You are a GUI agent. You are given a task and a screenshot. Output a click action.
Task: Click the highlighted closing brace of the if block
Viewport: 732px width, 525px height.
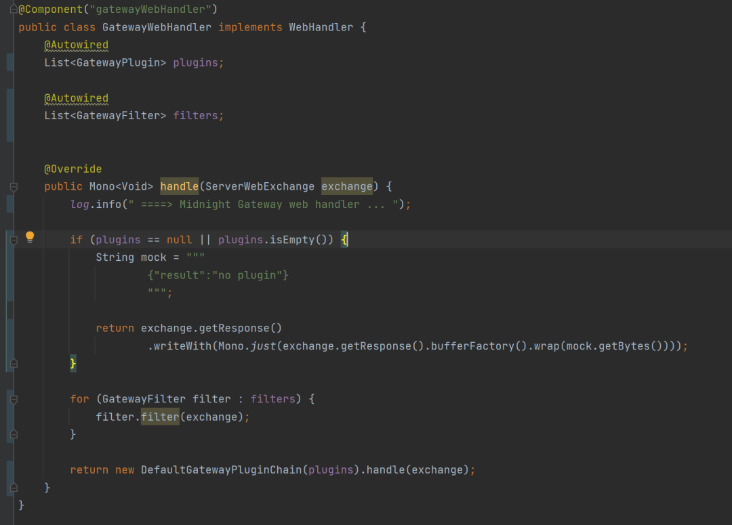coord(73,364)
